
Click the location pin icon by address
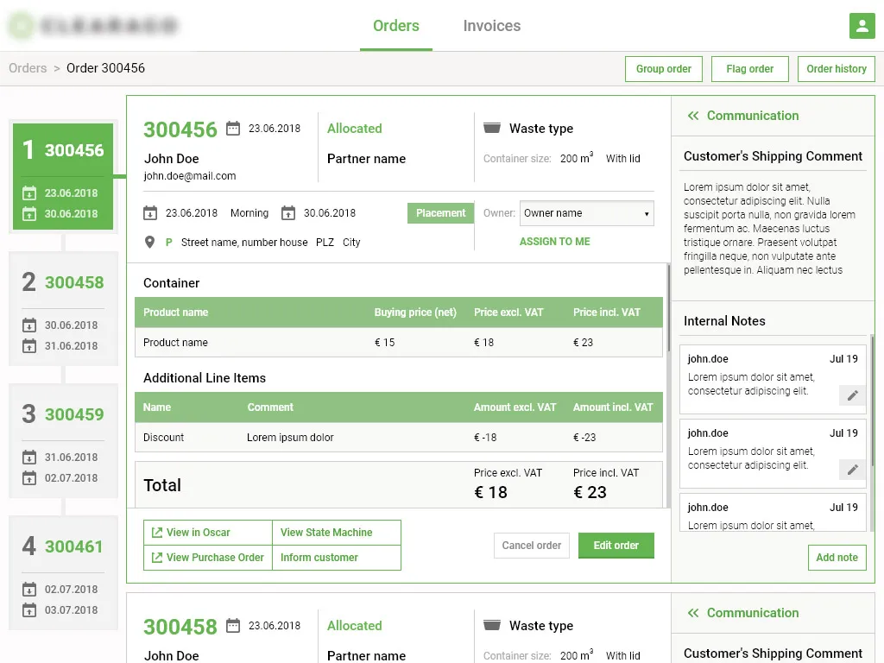point(150,243)
